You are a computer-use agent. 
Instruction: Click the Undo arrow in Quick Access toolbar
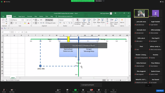5,28
